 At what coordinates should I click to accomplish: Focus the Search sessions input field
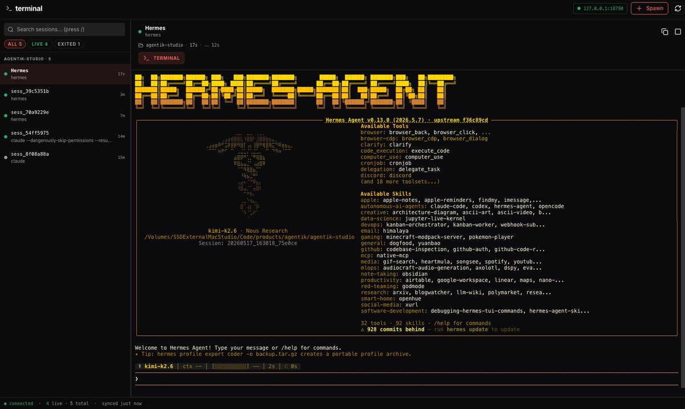click(x=64, y=29)
